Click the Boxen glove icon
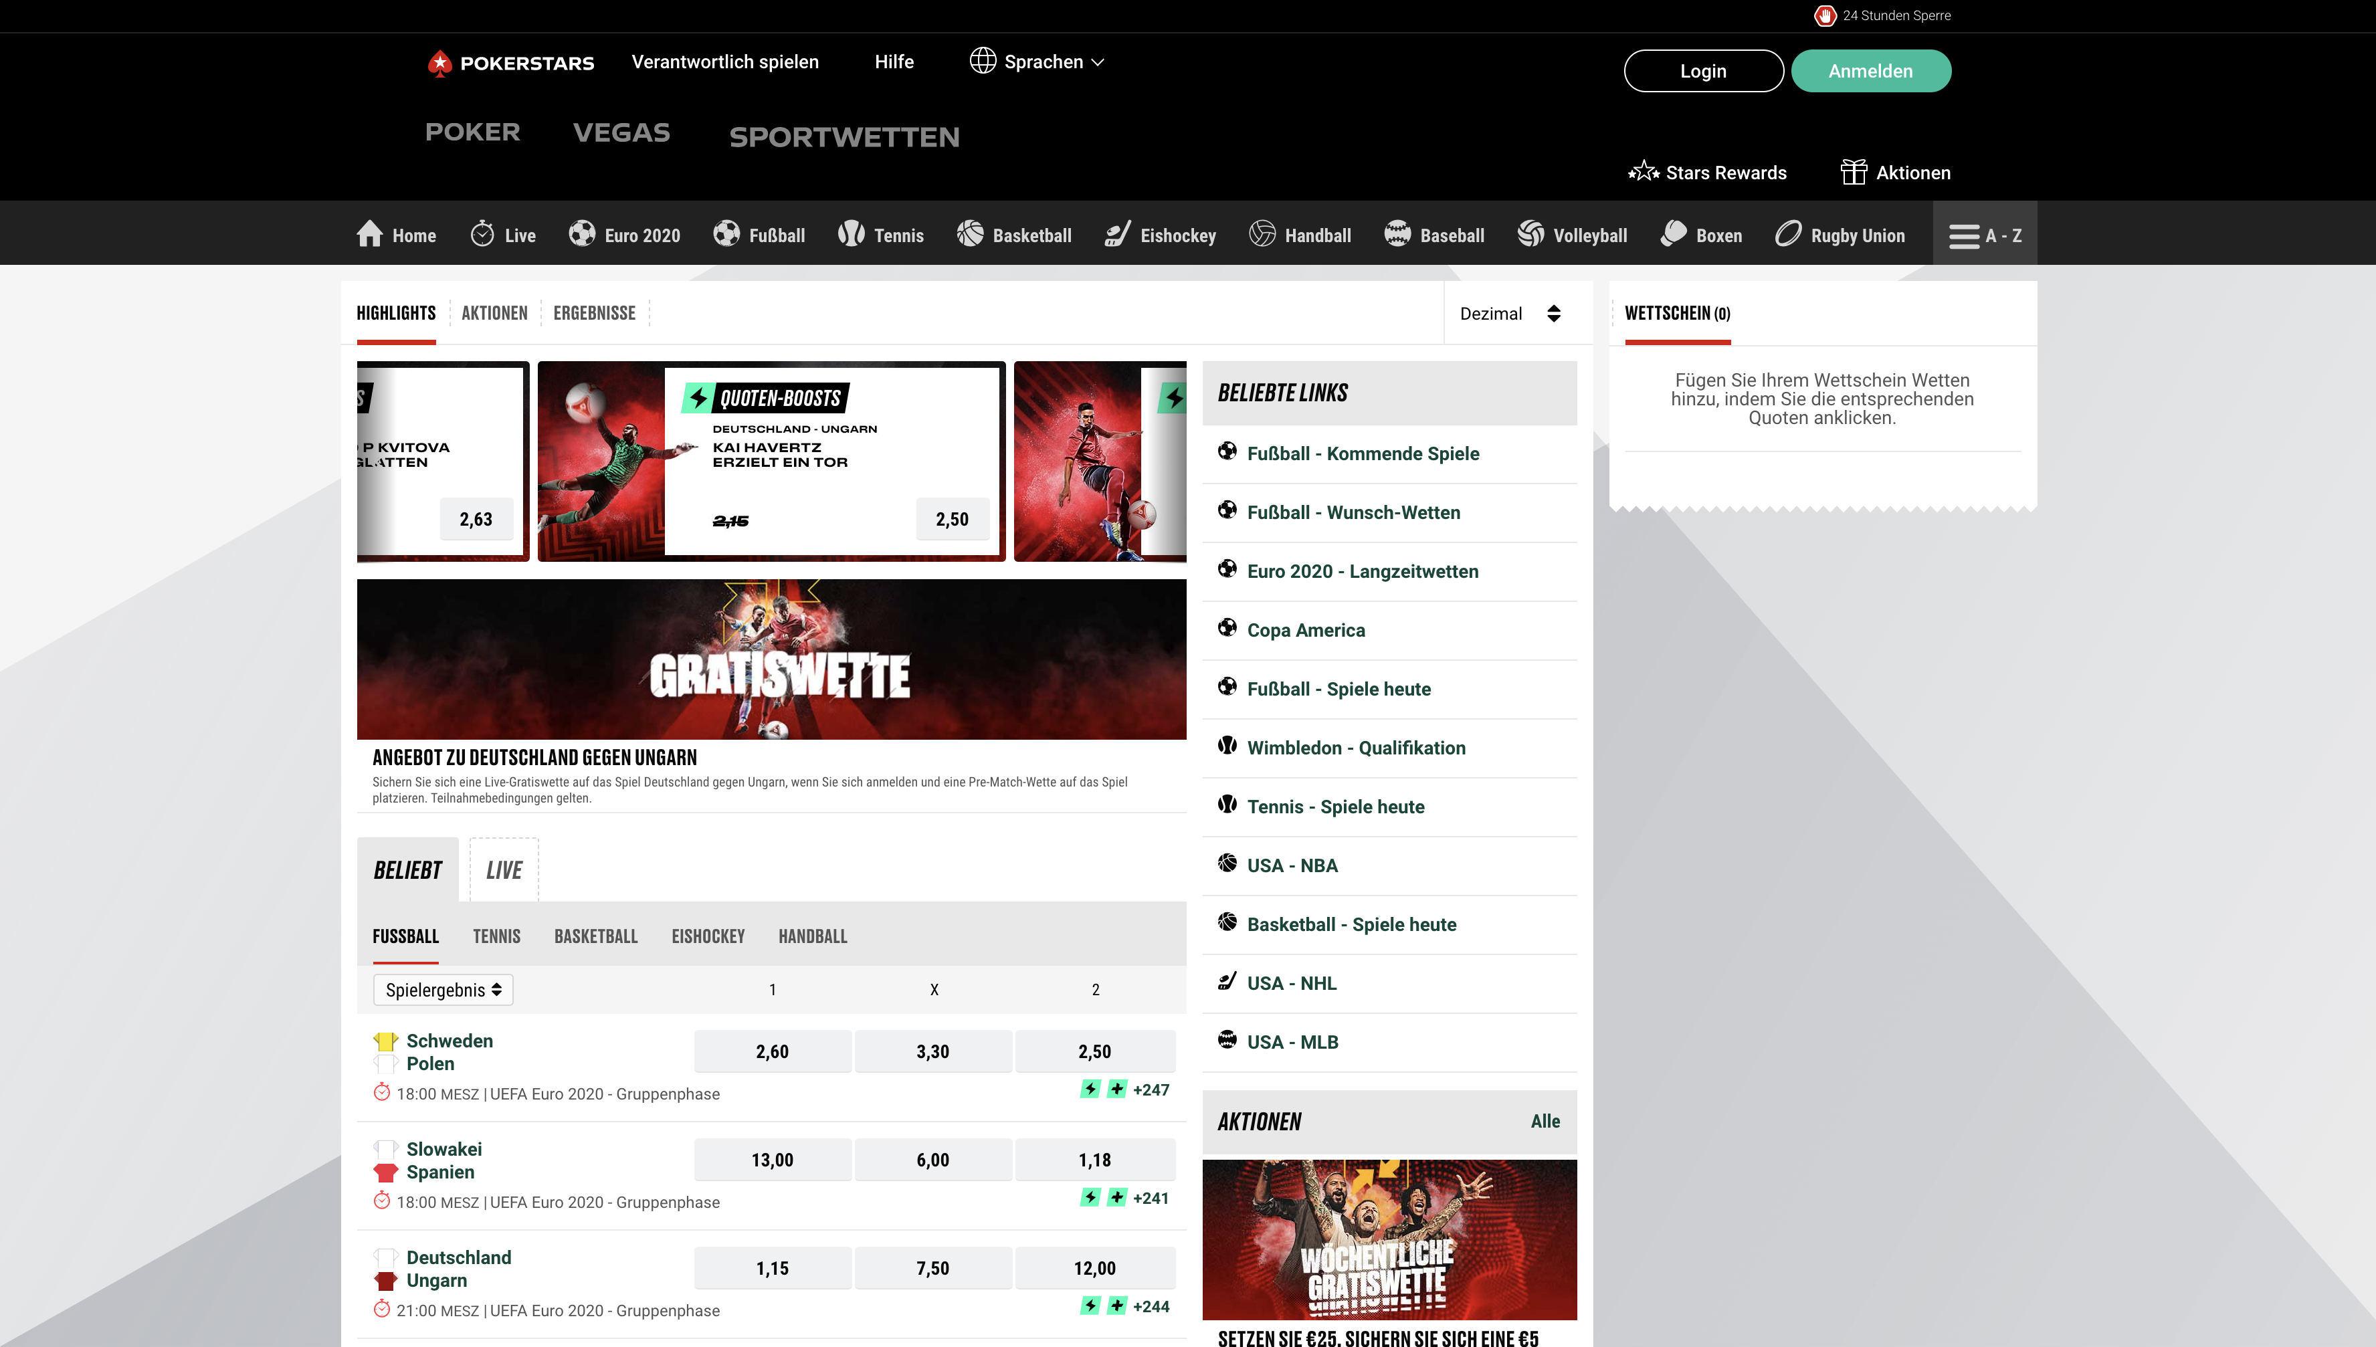The height and width of the screenshot is (1347, 2376). point(1673,234)
